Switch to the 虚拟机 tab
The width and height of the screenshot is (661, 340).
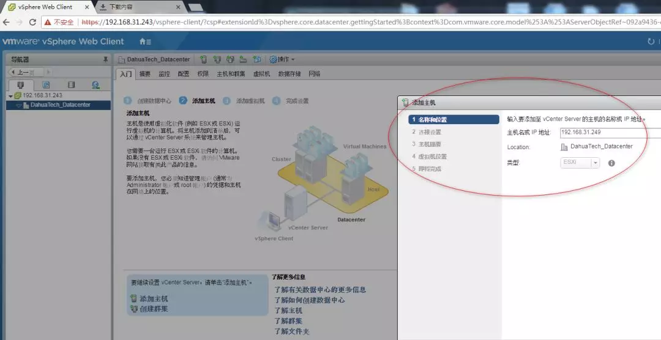pos(261,74)
